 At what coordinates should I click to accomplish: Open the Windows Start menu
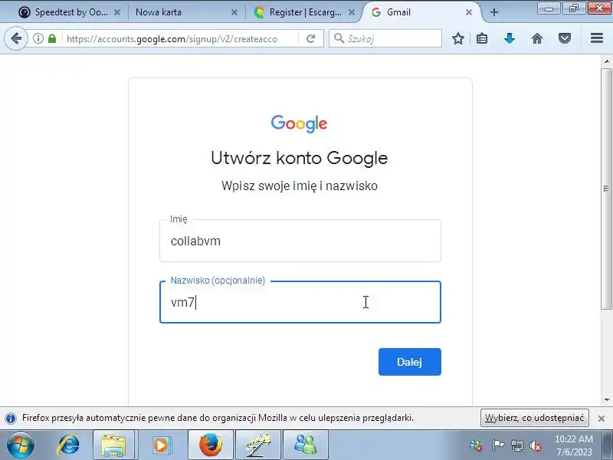(x=21, y=445)
